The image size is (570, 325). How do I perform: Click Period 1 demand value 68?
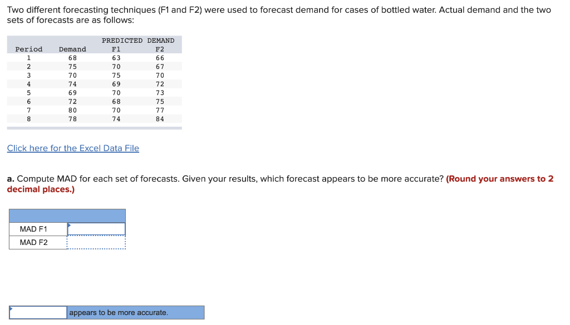(72, 57)
